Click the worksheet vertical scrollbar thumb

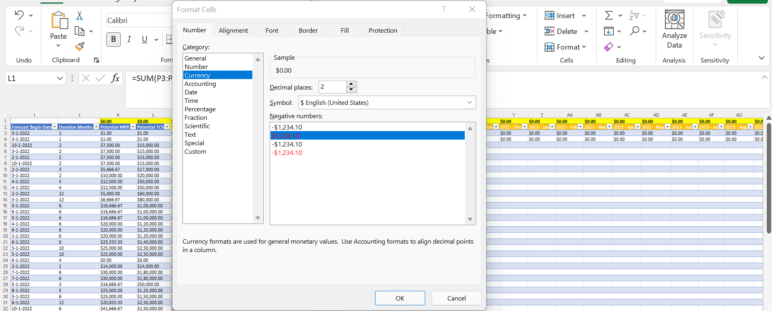pyautogui.click(x=769, y=178)
